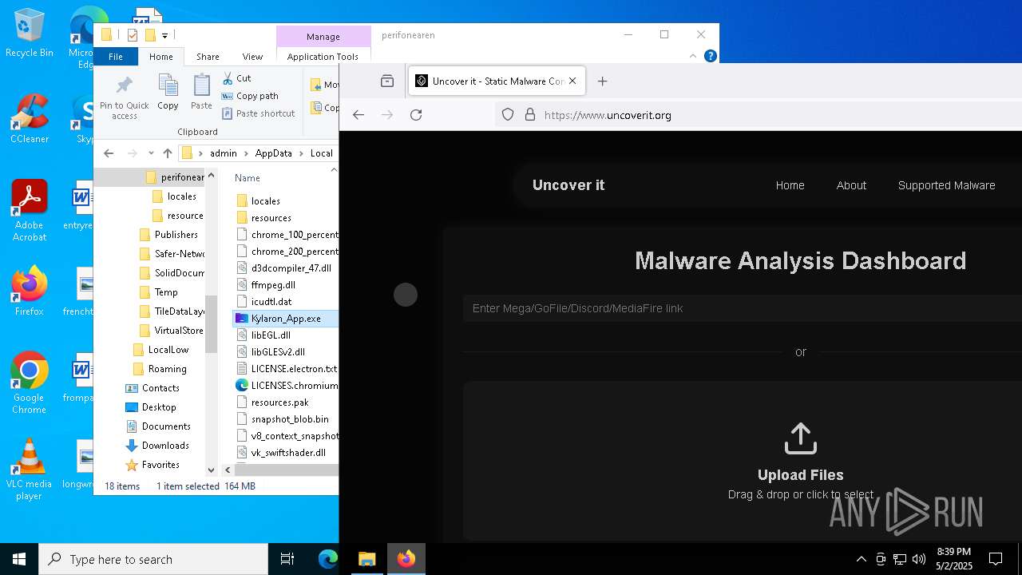This screenshot has width=1022, height=575.
Task: Click the volume tray icon
Action: pyautogui.click(x=918, y=559)
